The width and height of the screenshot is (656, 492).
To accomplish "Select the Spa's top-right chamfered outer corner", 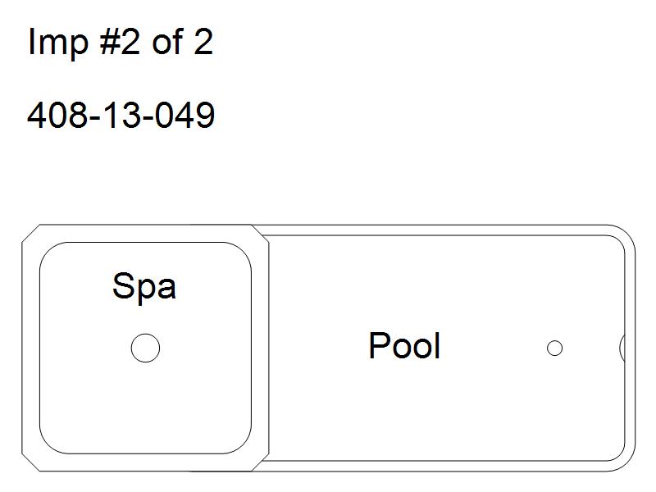I will pos(260,233).
